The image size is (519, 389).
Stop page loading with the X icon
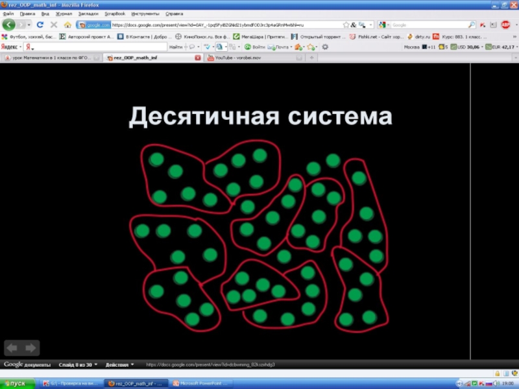54,25
